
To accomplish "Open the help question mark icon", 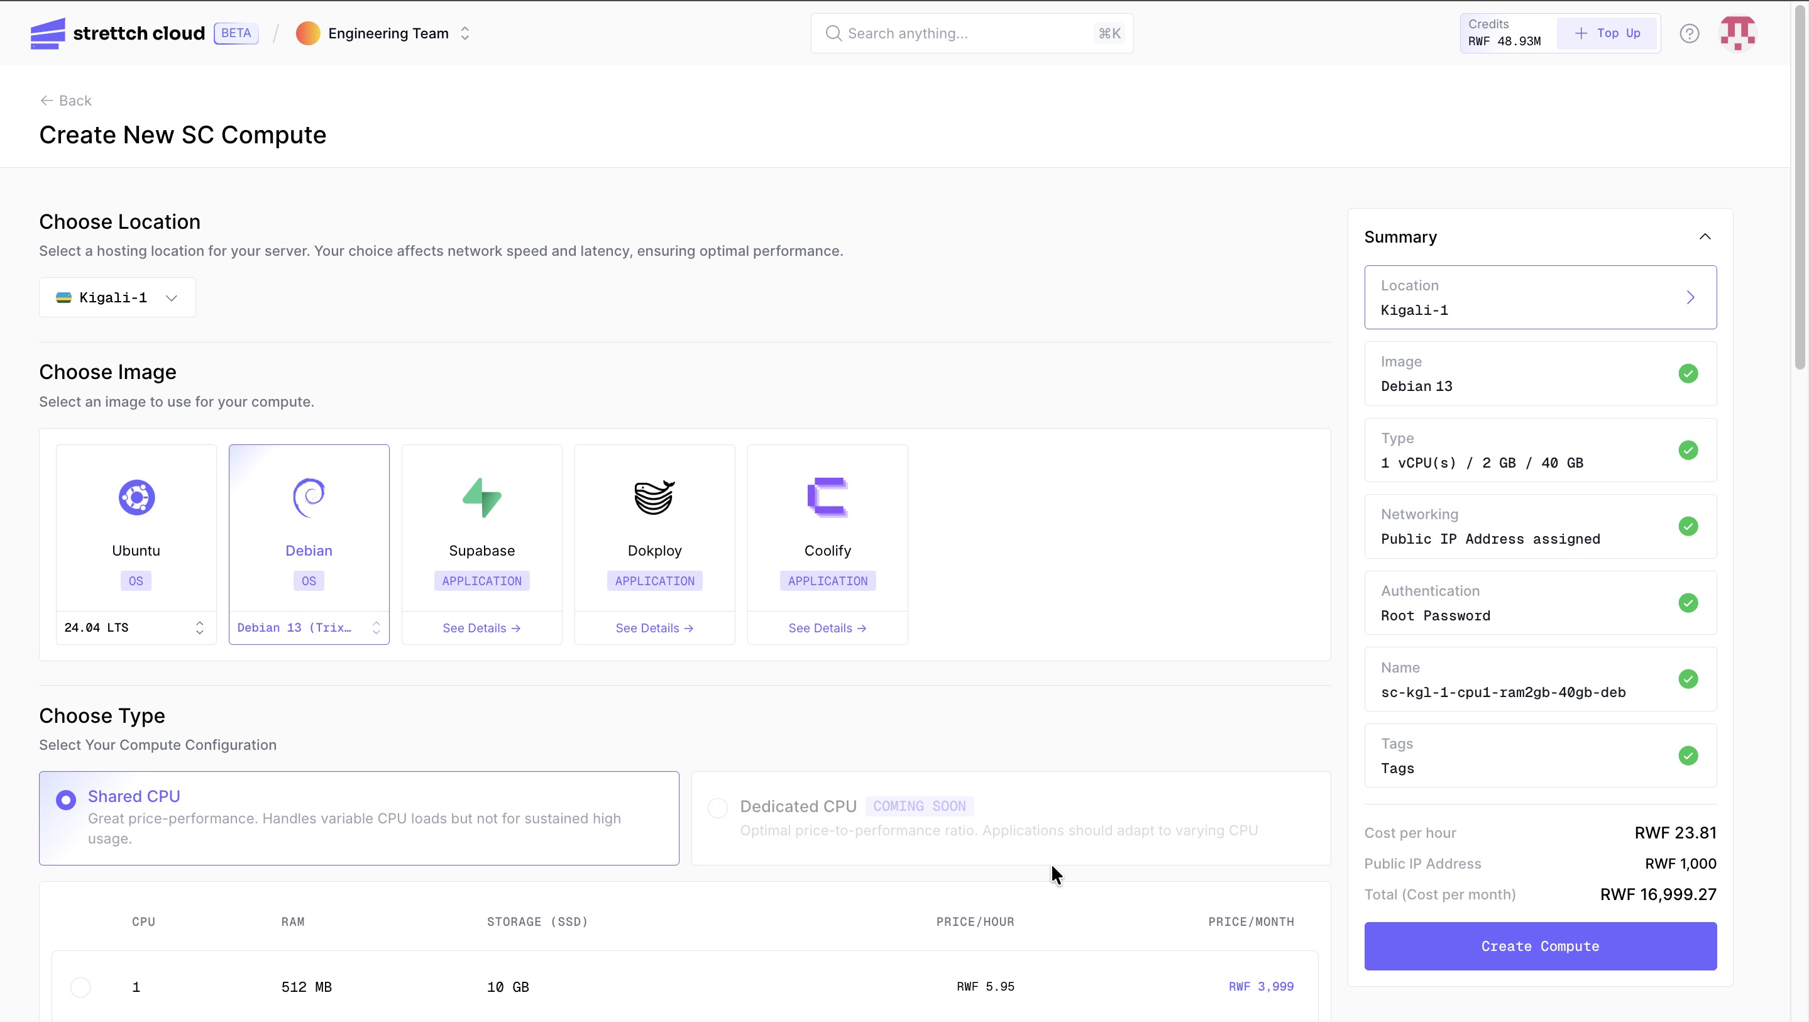I will (x=1689, y=34).
